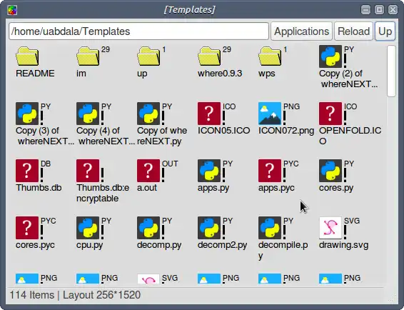Click the app icon in title bar
Viewport: 404px width, 310px height.
pos(12,10)
